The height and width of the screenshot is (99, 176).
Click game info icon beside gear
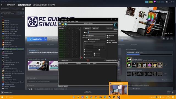coord(167,39)
